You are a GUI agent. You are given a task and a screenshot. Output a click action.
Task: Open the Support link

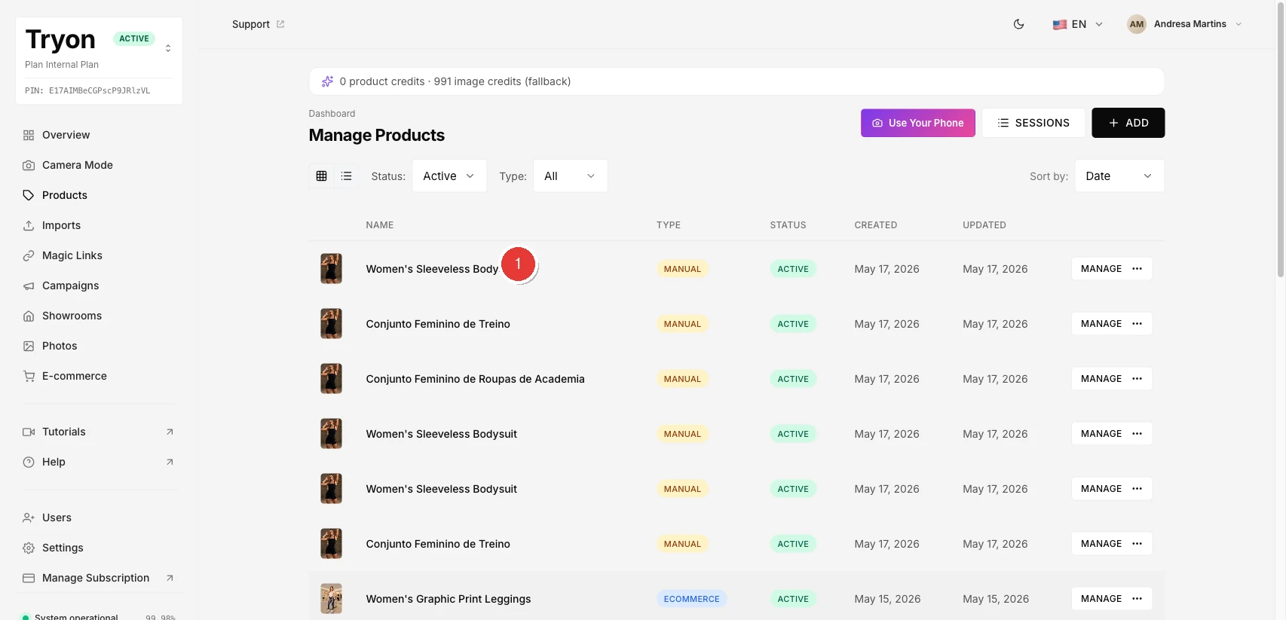coord(258,24)
